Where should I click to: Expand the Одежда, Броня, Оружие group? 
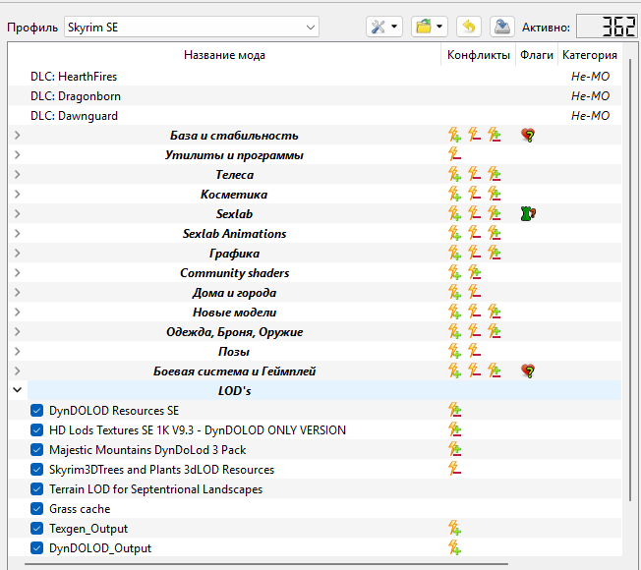click(17, 332)
